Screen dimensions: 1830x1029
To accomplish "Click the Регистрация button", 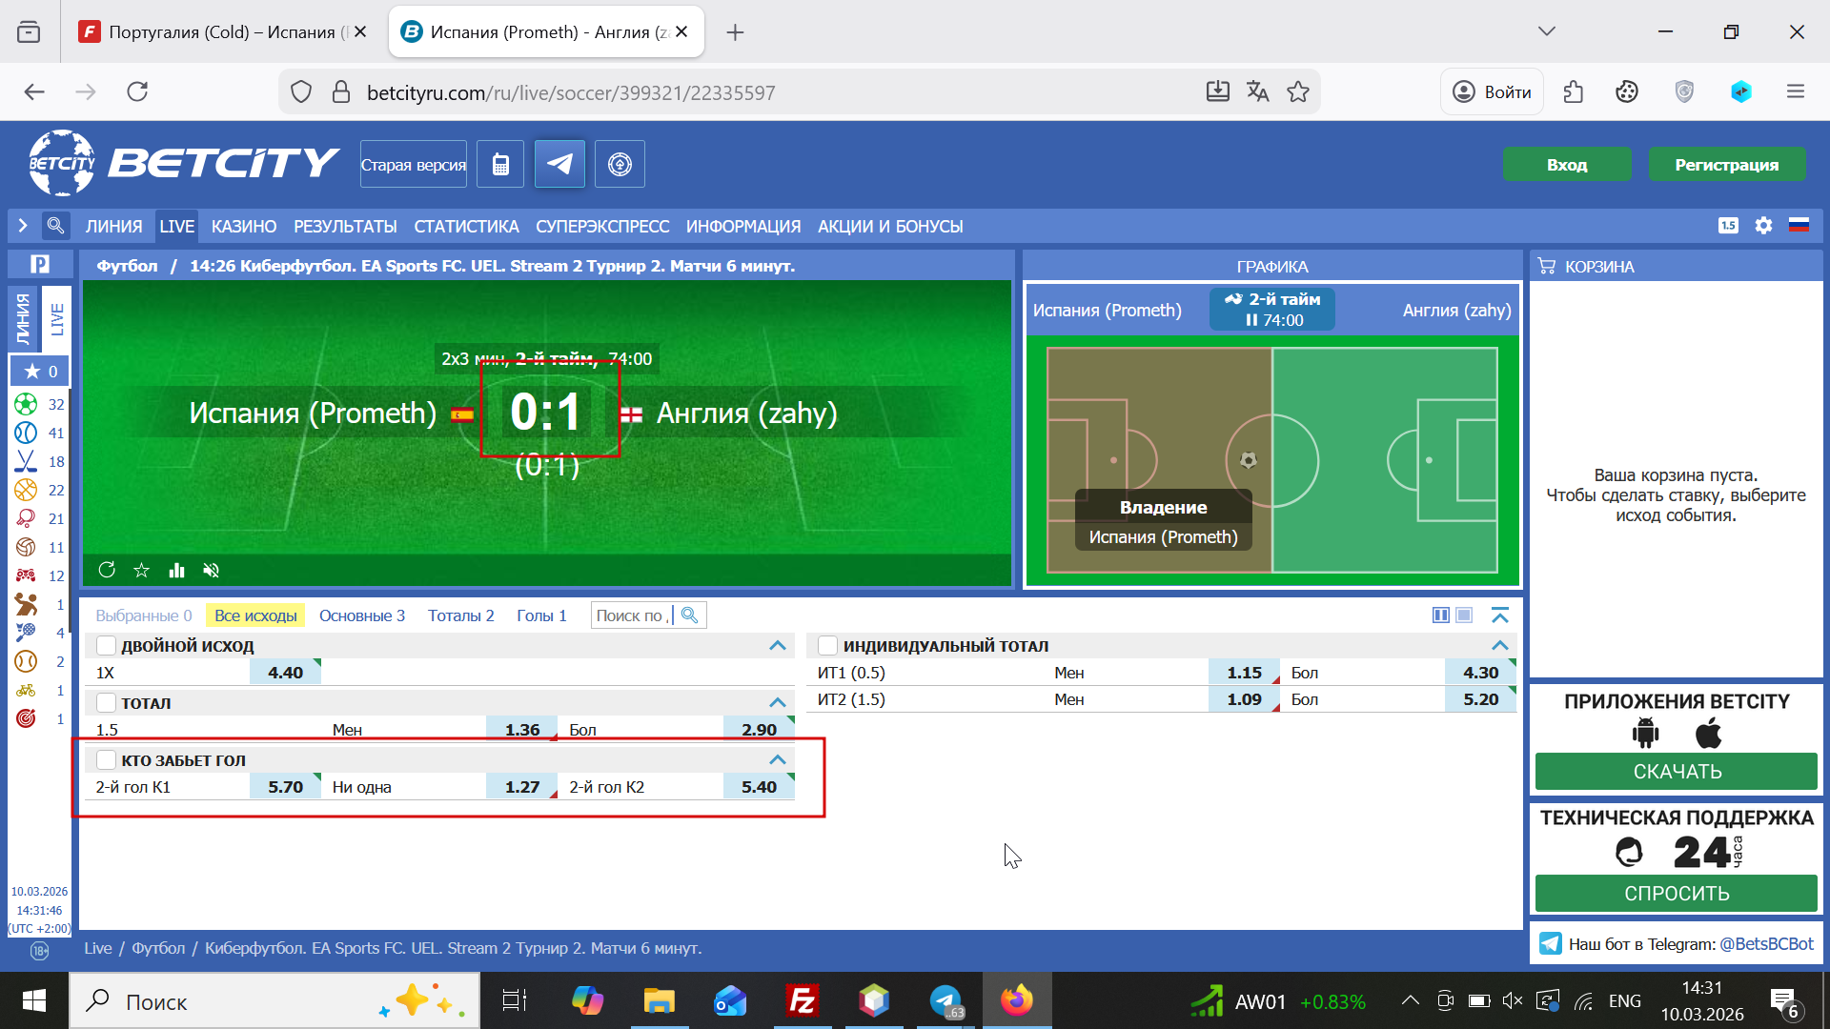I will point(1726,165).
